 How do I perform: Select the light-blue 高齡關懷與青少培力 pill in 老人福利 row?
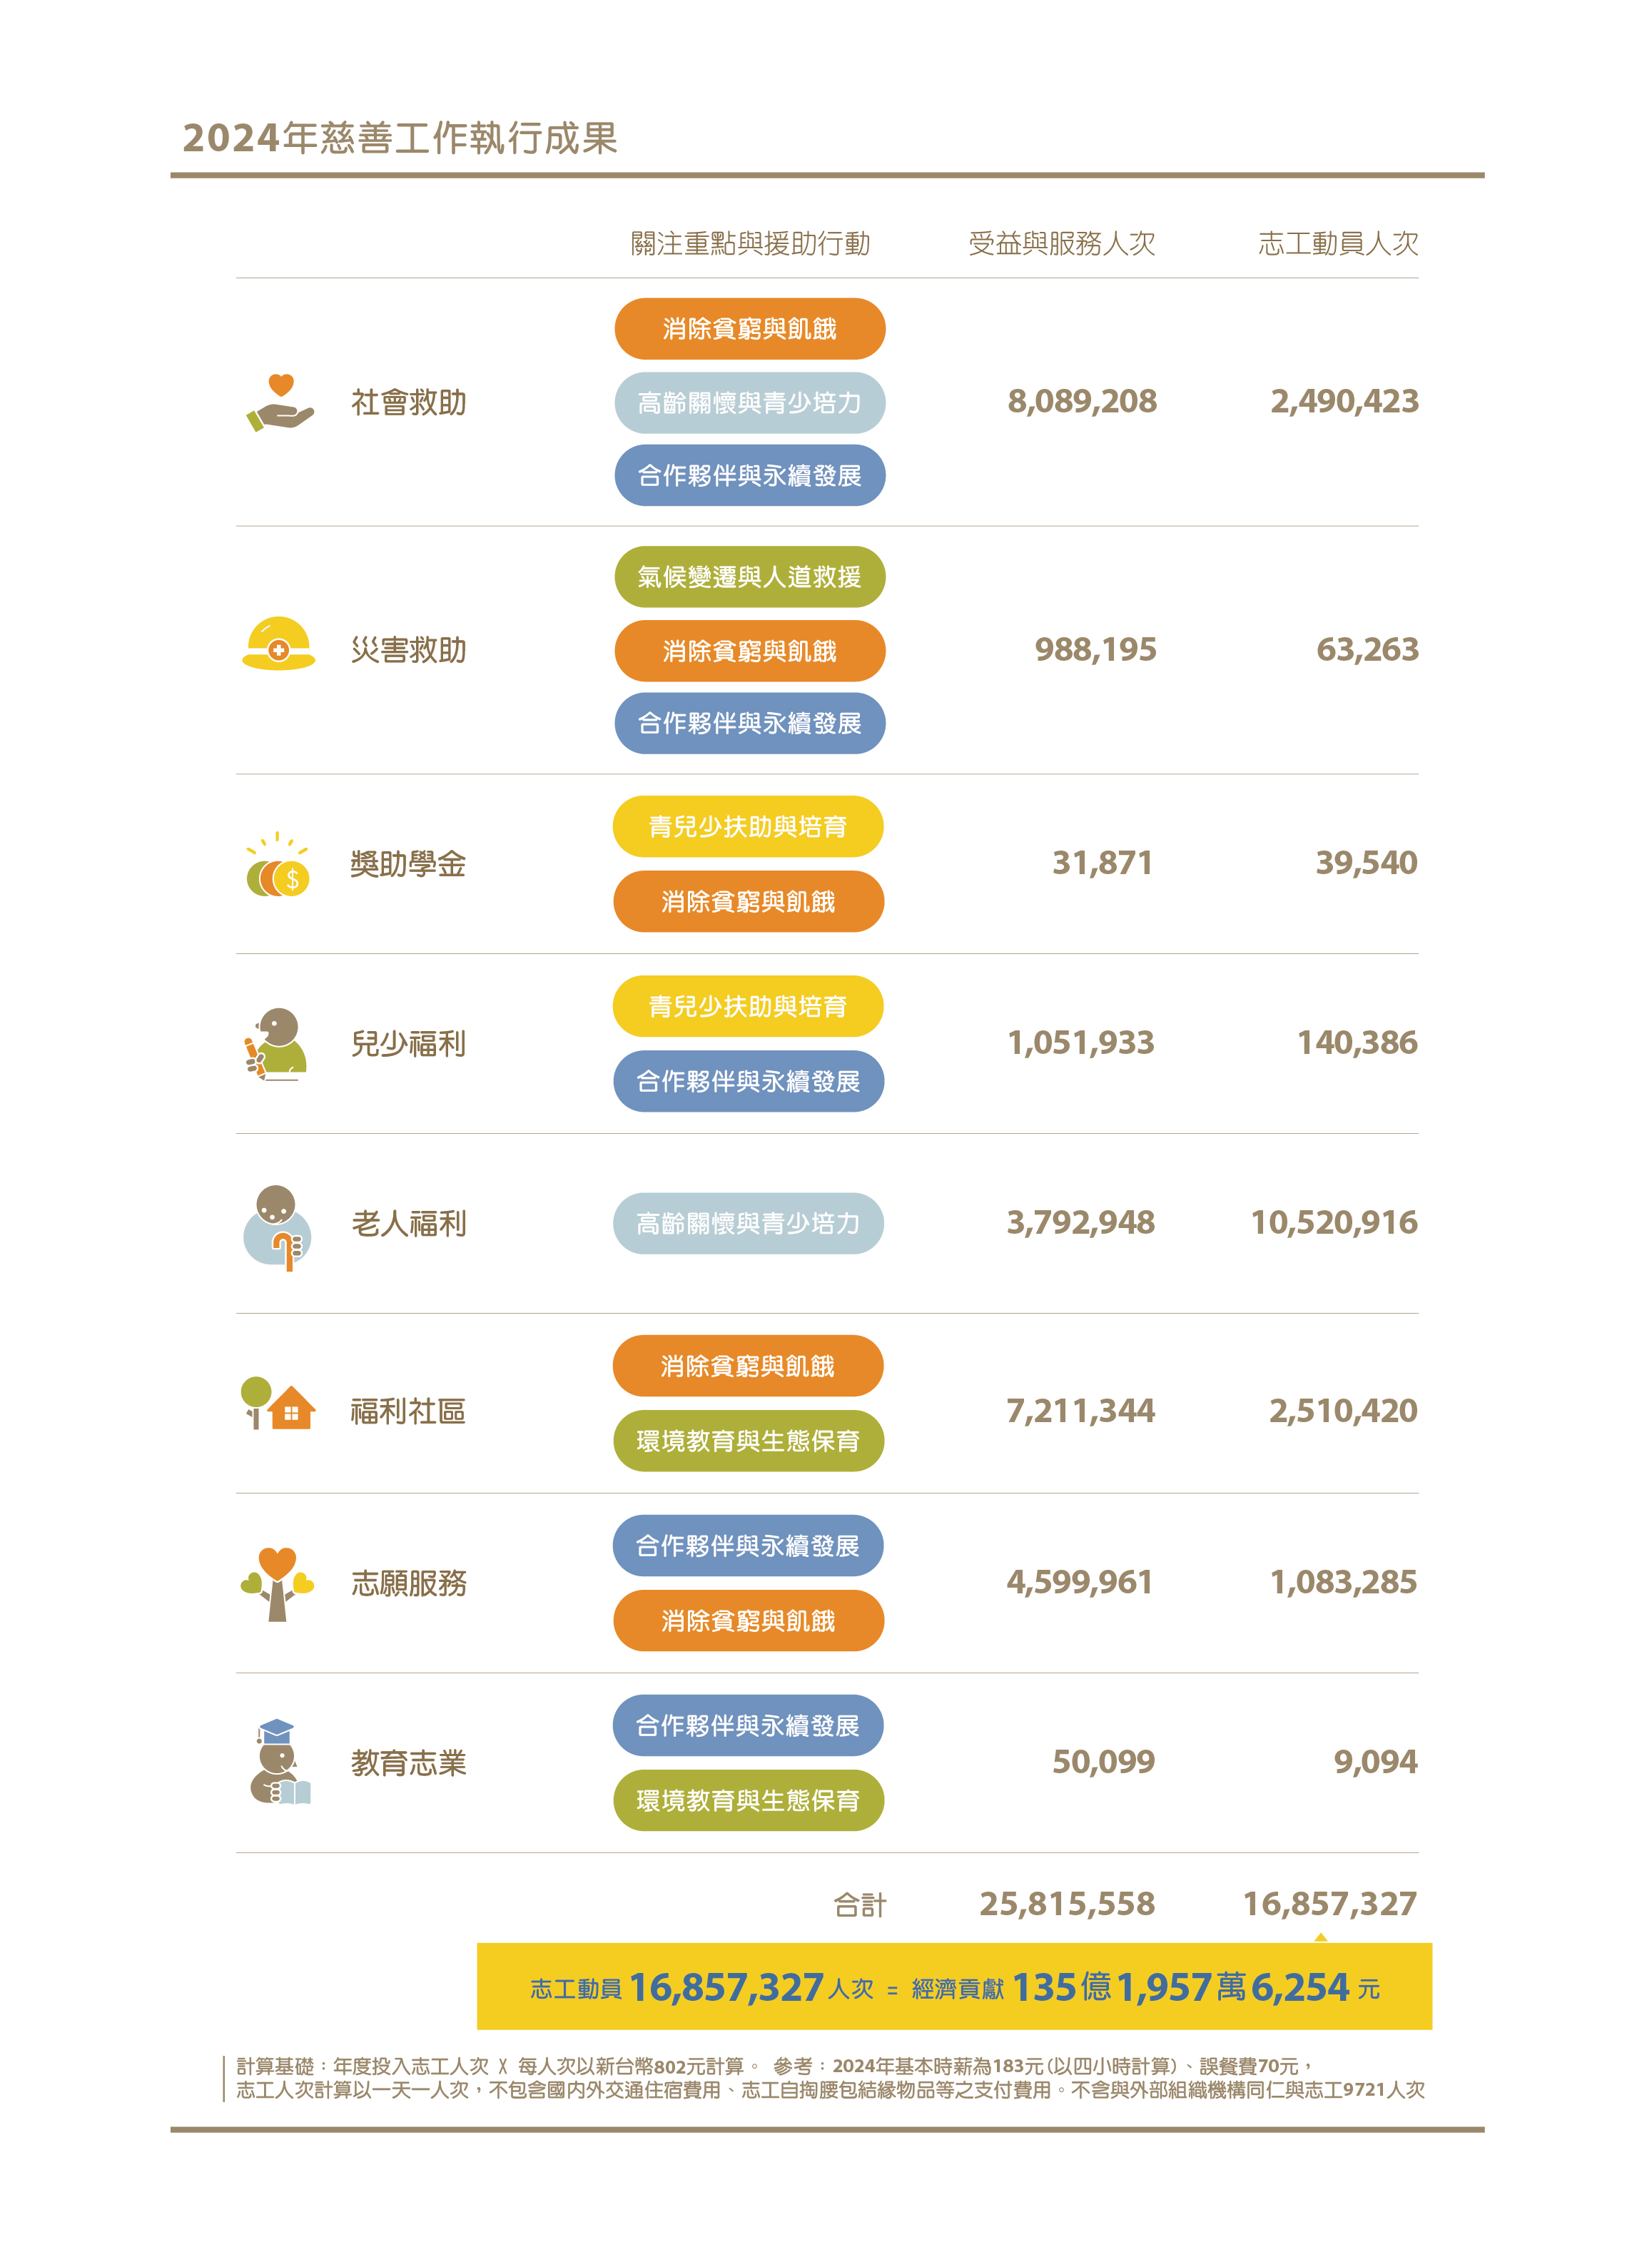(748, 1223)
